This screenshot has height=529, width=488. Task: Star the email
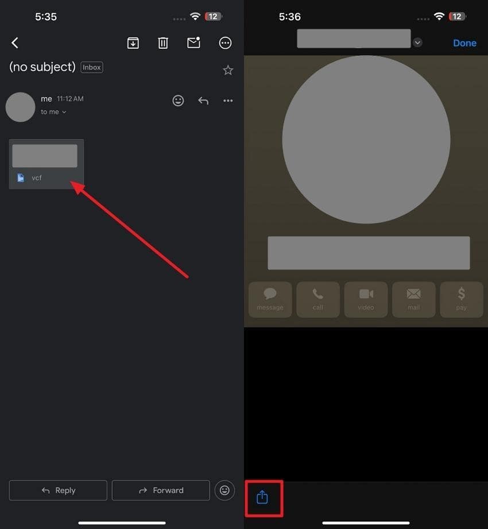(x=227, y=69)
